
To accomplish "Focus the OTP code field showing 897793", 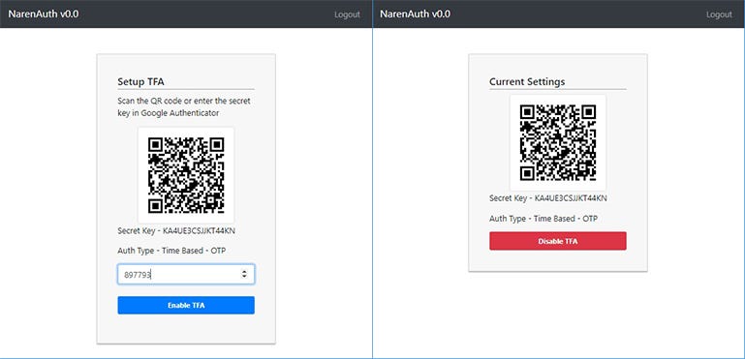I will (x=186, y=275).
